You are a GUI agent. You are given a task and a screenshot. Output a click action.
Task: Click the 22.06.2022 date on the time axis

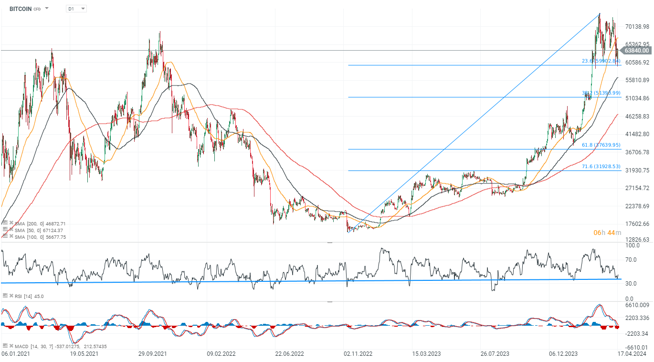[x=289, y=354]
